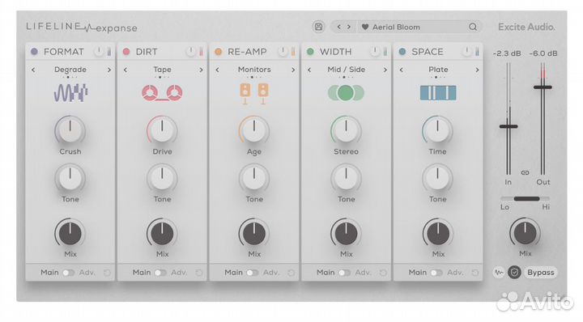
Task: Click the FORMAT module title
Action: (x=64, y=52)
